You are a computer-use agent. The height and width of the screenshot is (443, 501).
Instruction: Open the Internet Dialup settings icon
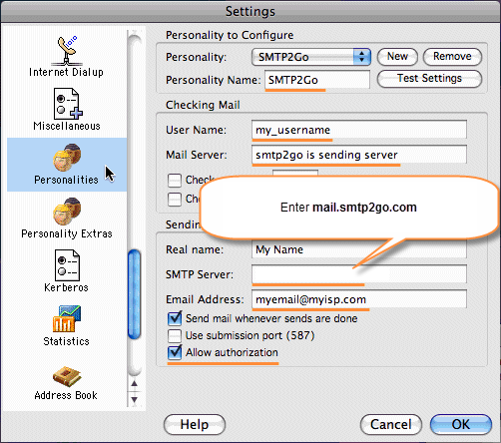66,51
